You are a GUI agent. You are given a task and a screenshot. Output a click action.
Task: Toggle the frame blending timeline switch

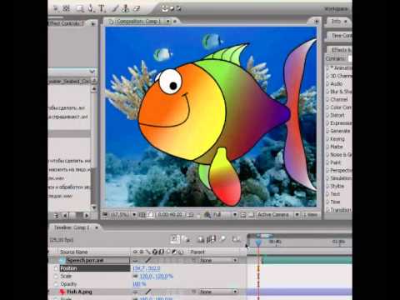(x=212, y=239)
